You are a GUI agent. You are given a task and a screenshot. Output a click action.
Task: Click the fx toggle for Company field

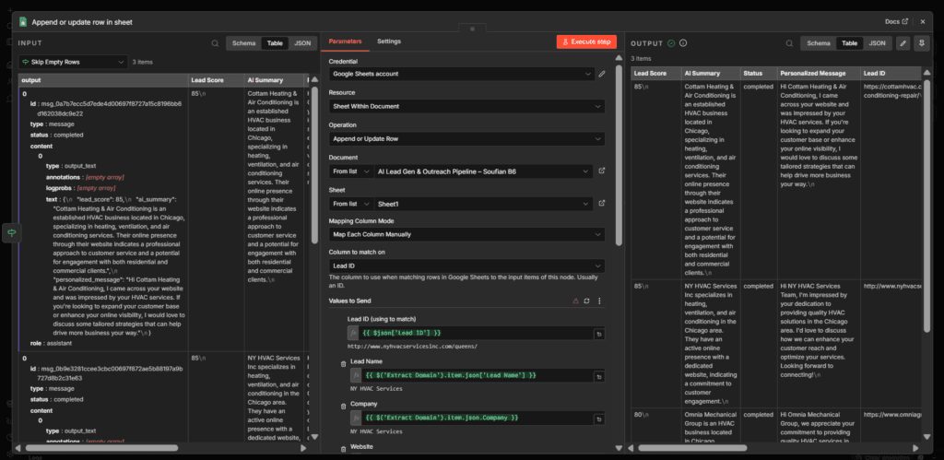(356, 418)
